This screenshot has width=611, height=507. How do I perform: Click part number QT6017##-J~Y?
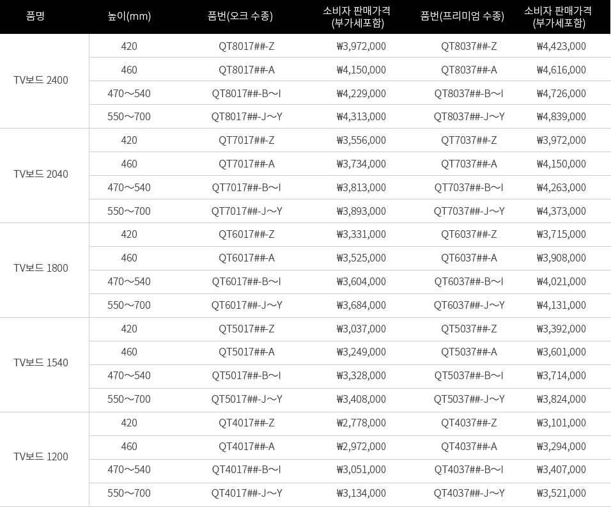coord(247,305)
